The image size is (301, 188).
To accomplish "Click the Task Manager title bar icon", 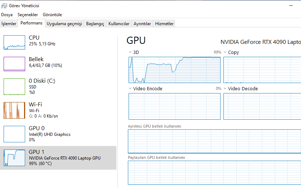I will [4, 6].
